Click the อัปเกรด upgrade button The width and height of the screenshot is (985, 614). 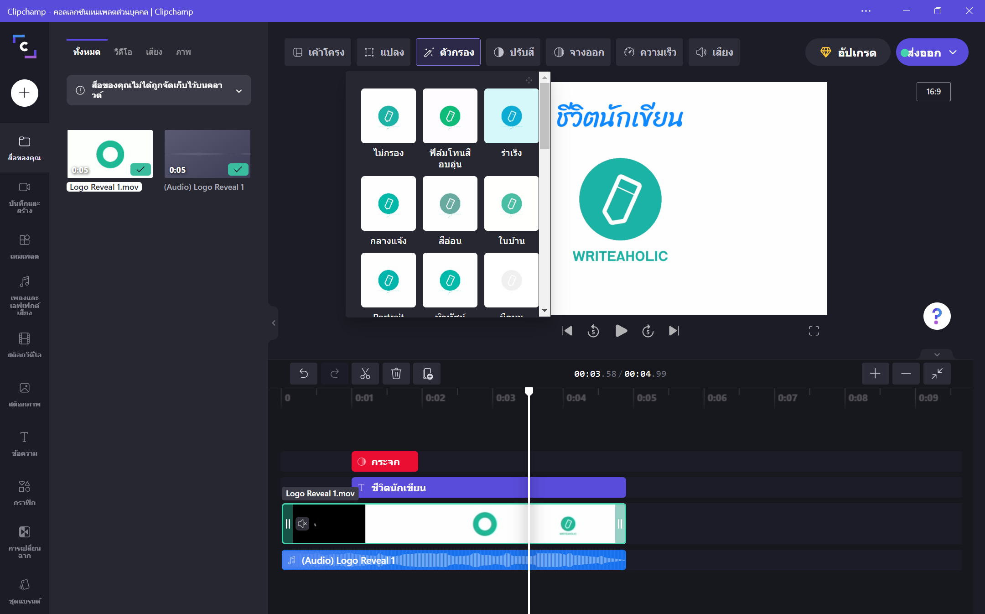point(848,52)
